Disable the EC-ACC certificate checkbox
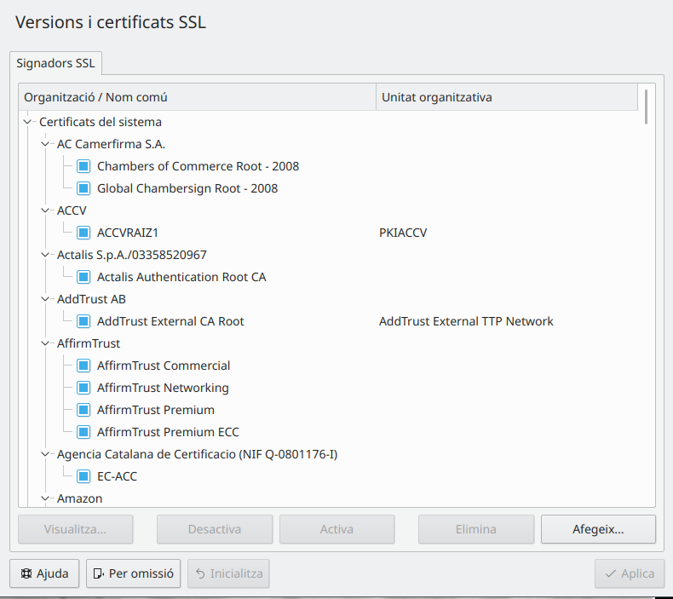 click(x=83, y=476)
